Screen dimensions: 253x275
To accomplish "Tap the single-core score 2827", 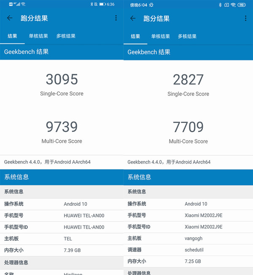I will pyautogui.click(x=188, y=79).
